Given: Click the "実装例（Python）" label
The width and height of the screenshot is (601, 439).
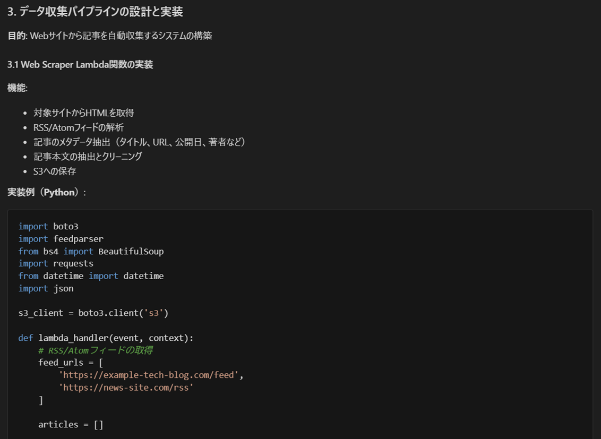Looking at the screenshot, I should point(46,192).
